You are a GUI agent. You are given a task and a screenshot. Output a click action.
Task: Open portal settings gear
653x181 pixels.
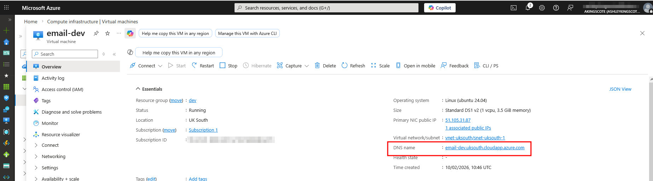tap(542, 8)
